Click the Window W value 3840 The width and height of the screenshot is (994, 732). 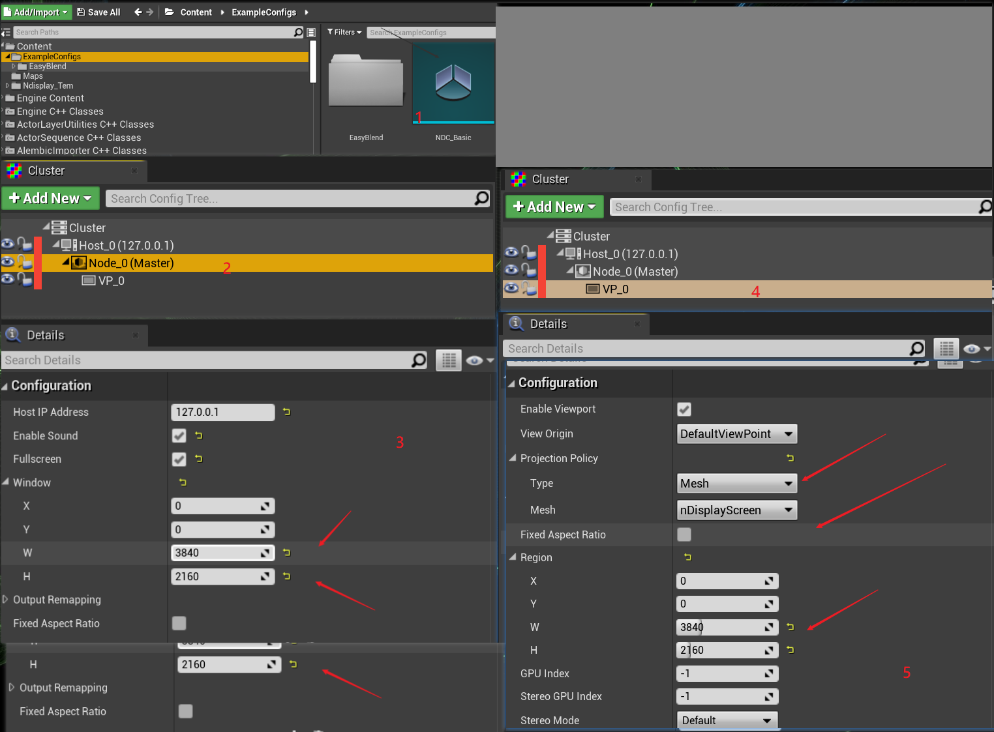(223, 553)
